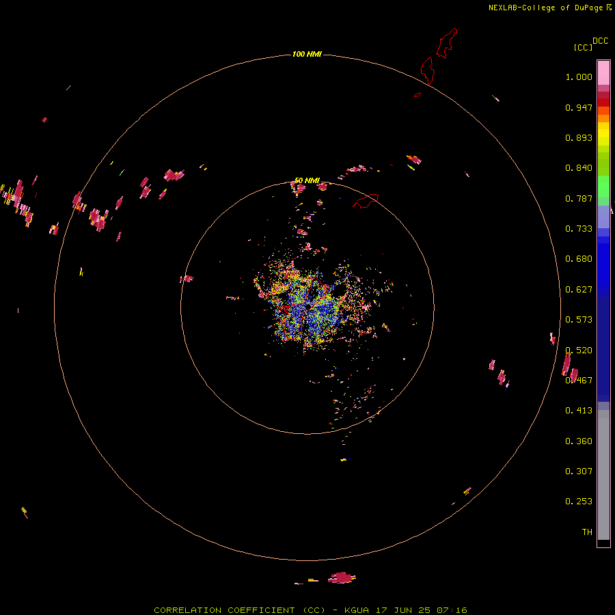
Task: Click the 0.520 legend value
Action: coord(579,351)
